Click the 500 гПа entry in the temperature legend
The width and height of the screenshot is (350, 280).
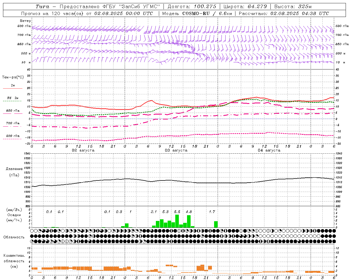point(13,136)
